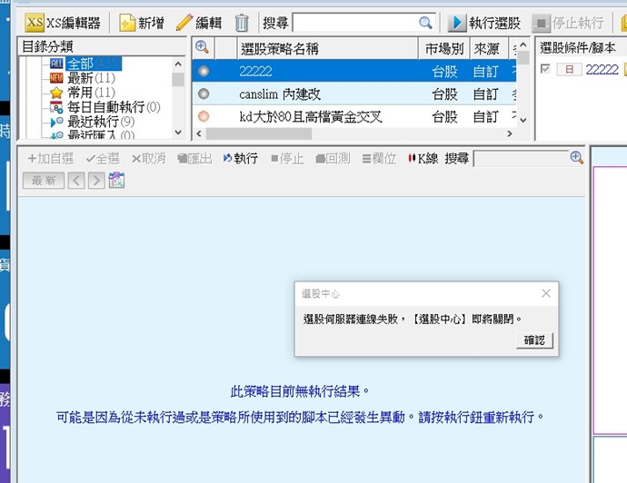Select the 最新(11) category
This screenshot has width=627, height=483.
[x=83, y=78]
